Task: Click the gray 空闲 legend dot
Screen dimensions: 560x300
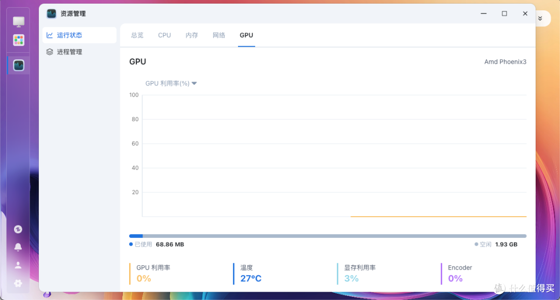Action: (476, 245)
